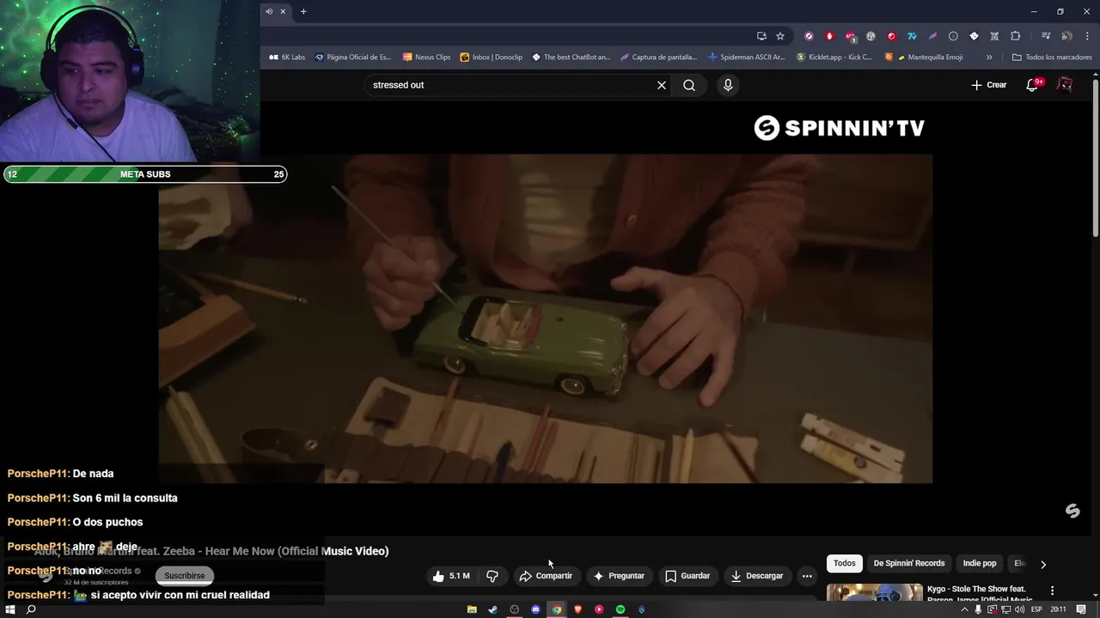Open more actions ellipsis below video
Viewport: 1100px width, 618px height.
pos(807,576)
